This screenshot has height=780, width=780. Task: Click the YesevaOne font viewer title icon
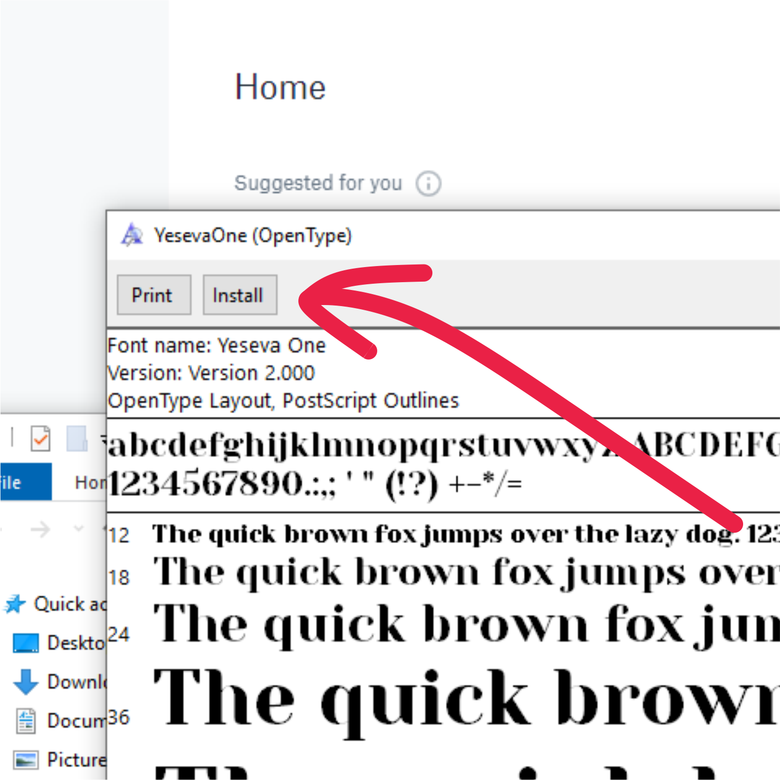coord(133,235)
